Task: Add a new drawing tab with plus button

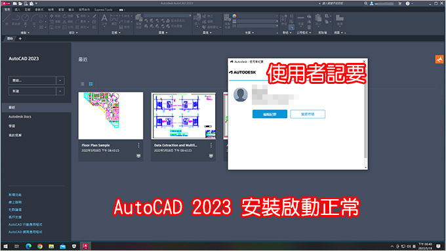Action: (x=20, y=39)
